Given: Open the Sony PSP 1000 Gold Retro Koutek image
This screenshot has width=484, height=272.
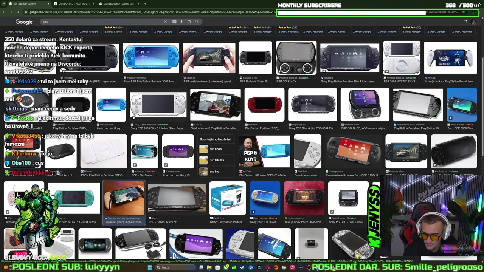Looking at the screenshot, I should click(265, 199).
